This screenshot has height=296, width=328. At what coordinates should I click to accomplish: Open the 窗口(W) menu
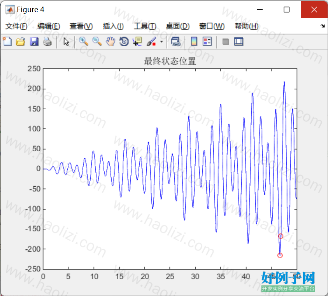(x=212, y=26)
